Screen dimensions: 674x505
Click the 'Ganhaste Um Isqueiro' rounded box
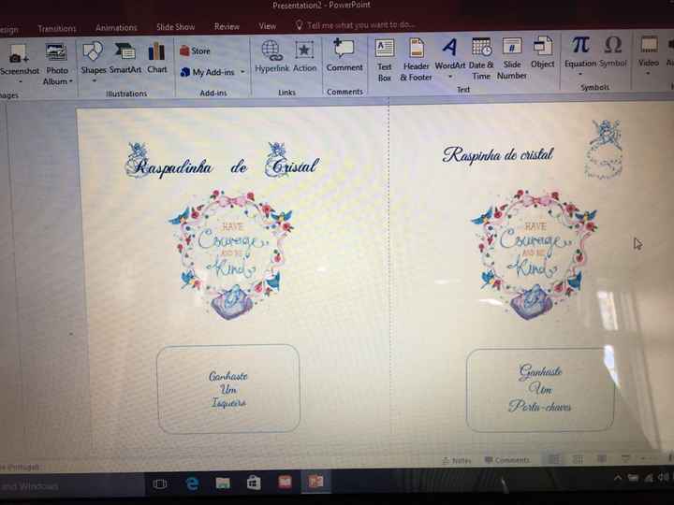point(228,389)
